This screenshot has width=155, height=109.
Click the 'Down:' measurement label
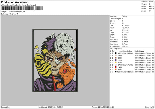[112, 32]
